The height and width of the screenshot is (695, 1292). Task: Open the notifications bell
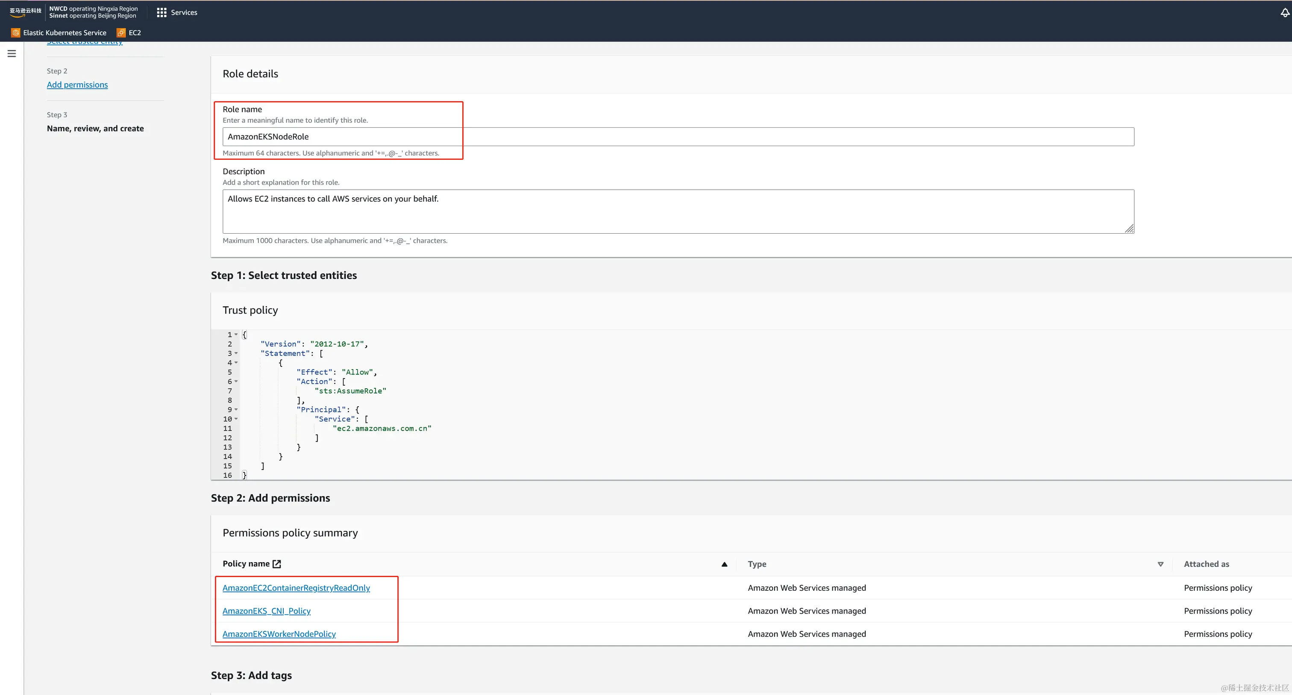1285,12
